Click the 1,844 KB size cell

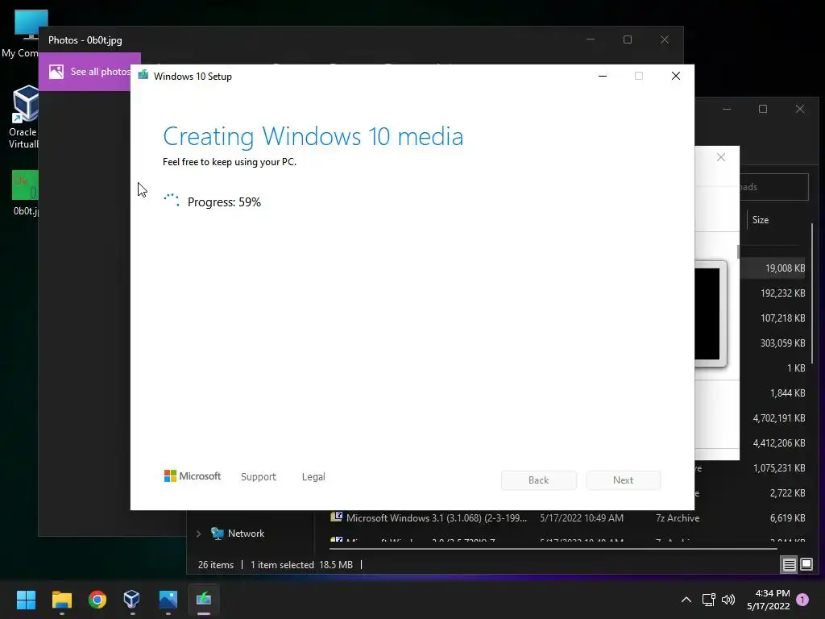click(788, 393)
